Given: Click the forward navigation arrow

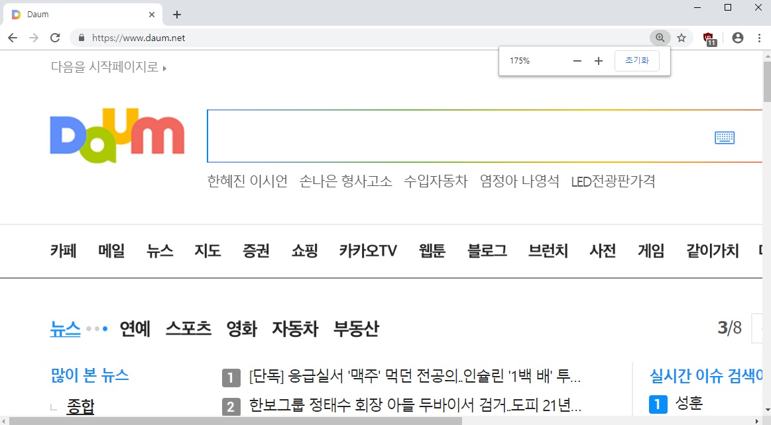Looking at the screenshot, I should click(34, 38).
